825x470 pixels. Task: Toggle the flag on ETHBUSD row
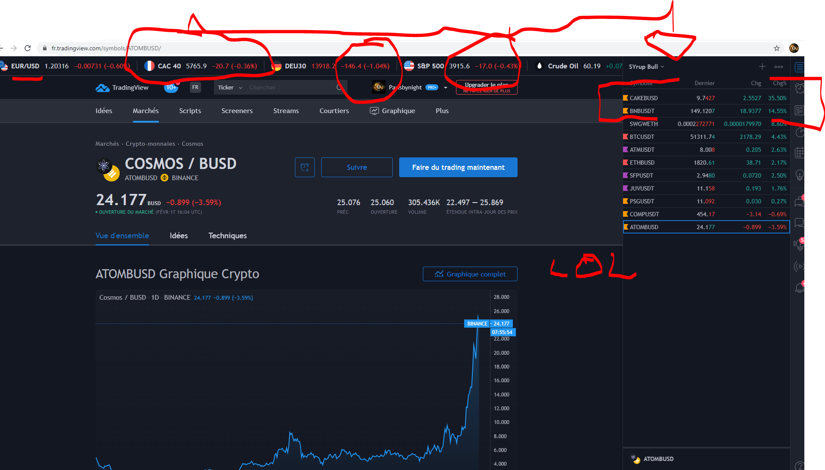(626, 163)
